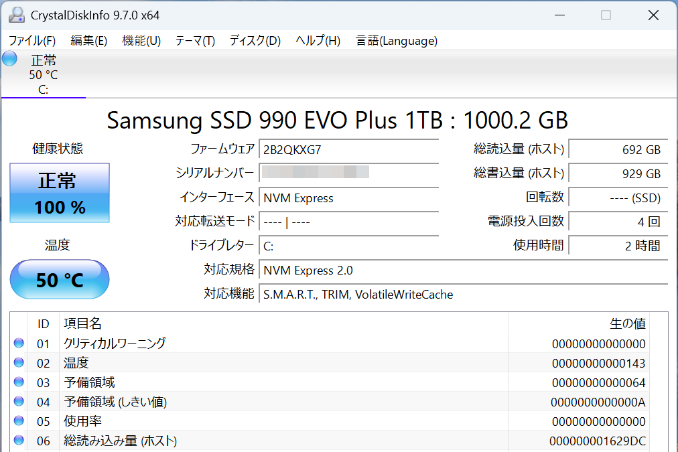Click raw value 00000001629DC
The width and height of the screenshot is (678, 452).
point(598,441)
